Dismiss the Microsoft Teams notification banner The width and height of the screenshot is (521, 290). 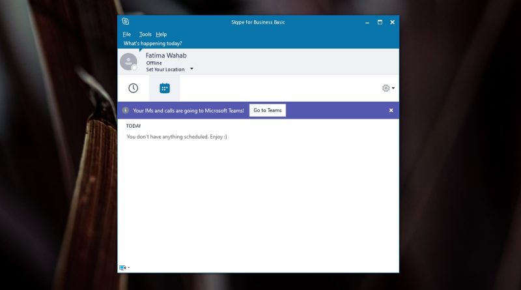tap(391, 110)
